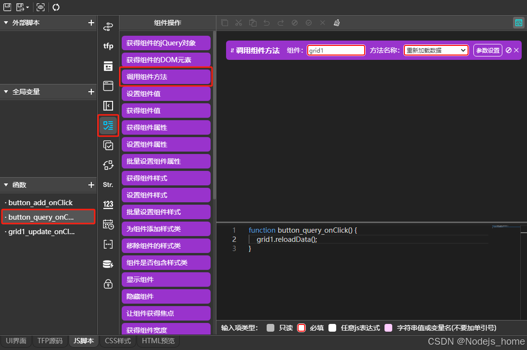Insert 获得组件的jQuery对象 block
Image resolution: width=527 pixels, height=350 pixels.
[x=166, y=43]
